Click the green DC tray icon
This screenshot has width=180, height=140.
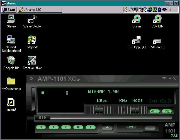(x=155, y=10)
